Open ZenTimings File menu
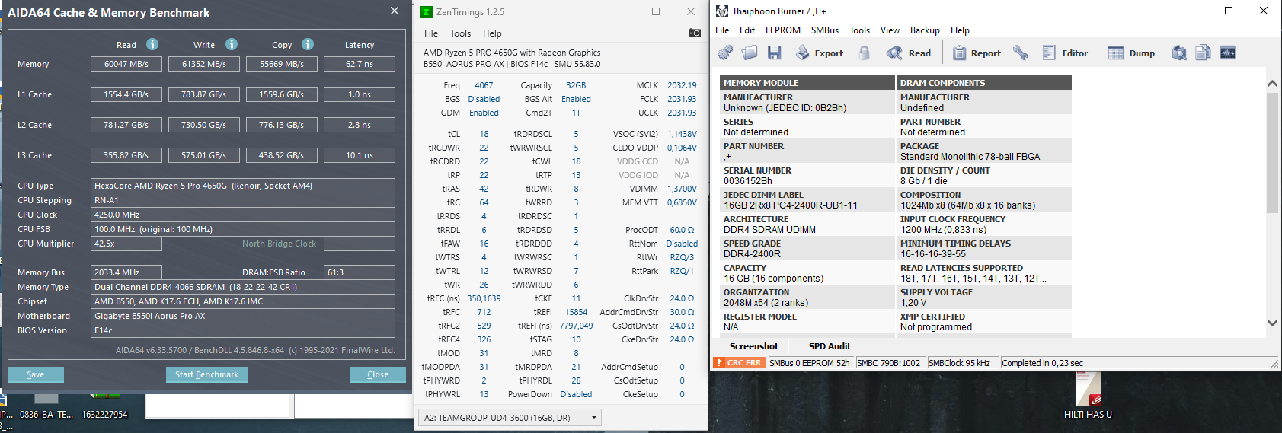The height and width of the screenshot is (433, 1282). pyautogui.click(x=431, y=33)
